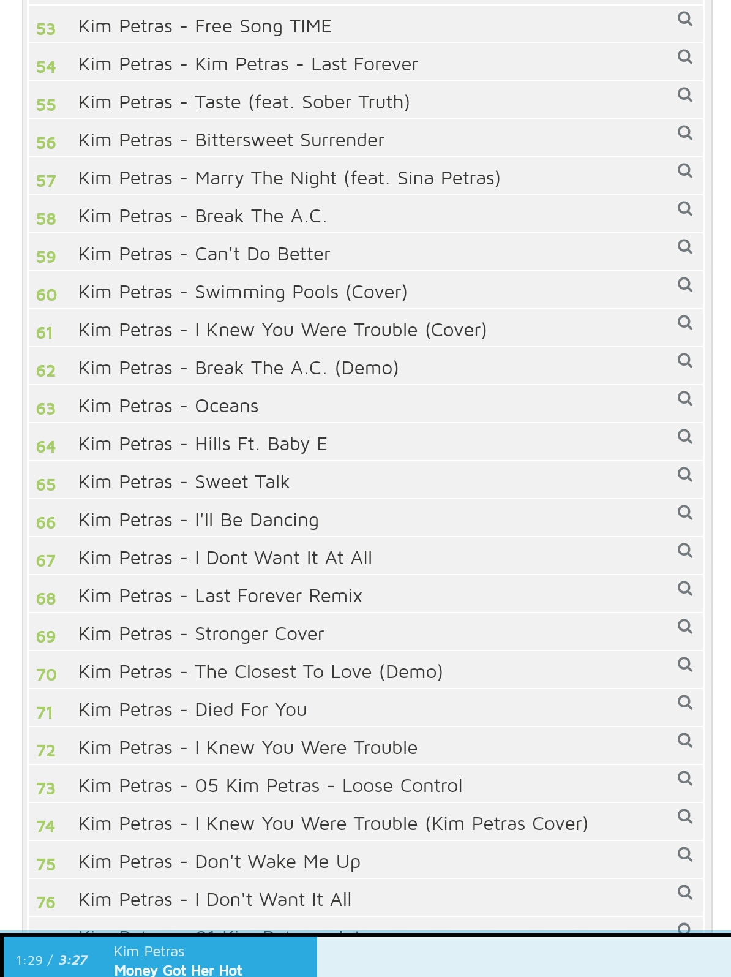Viewport: 731px width, 977px height.
Task: Click magnifier icon next to Oceans track
Action: tap(685, 399)
